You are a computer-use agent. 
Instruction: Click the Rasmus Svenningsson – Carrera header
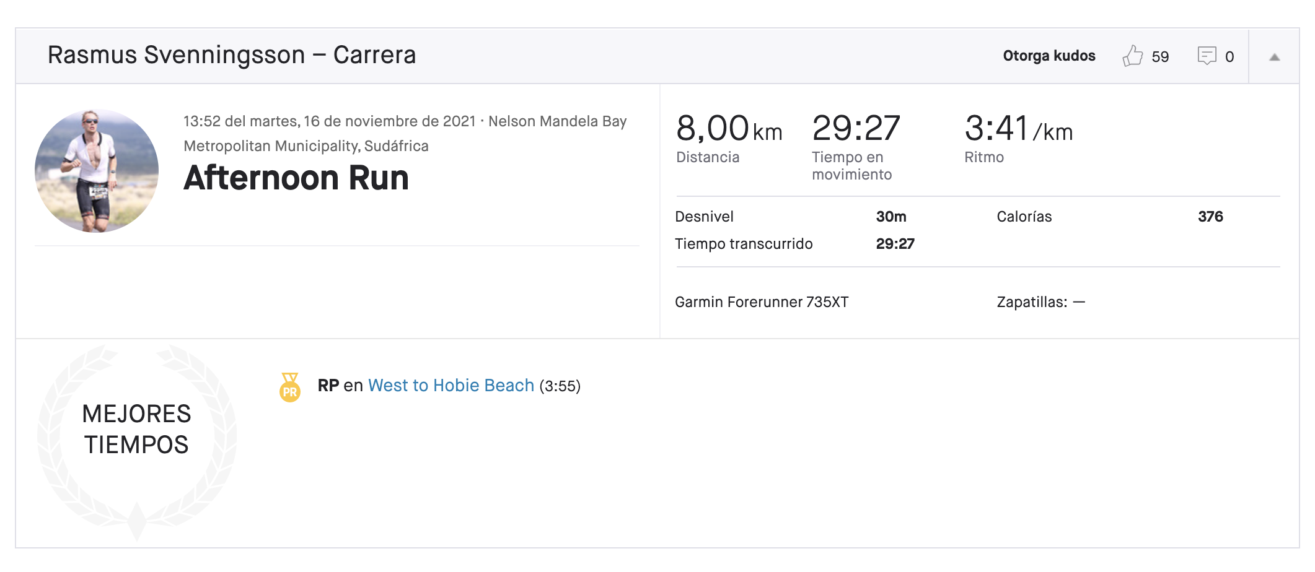point(232,55)
